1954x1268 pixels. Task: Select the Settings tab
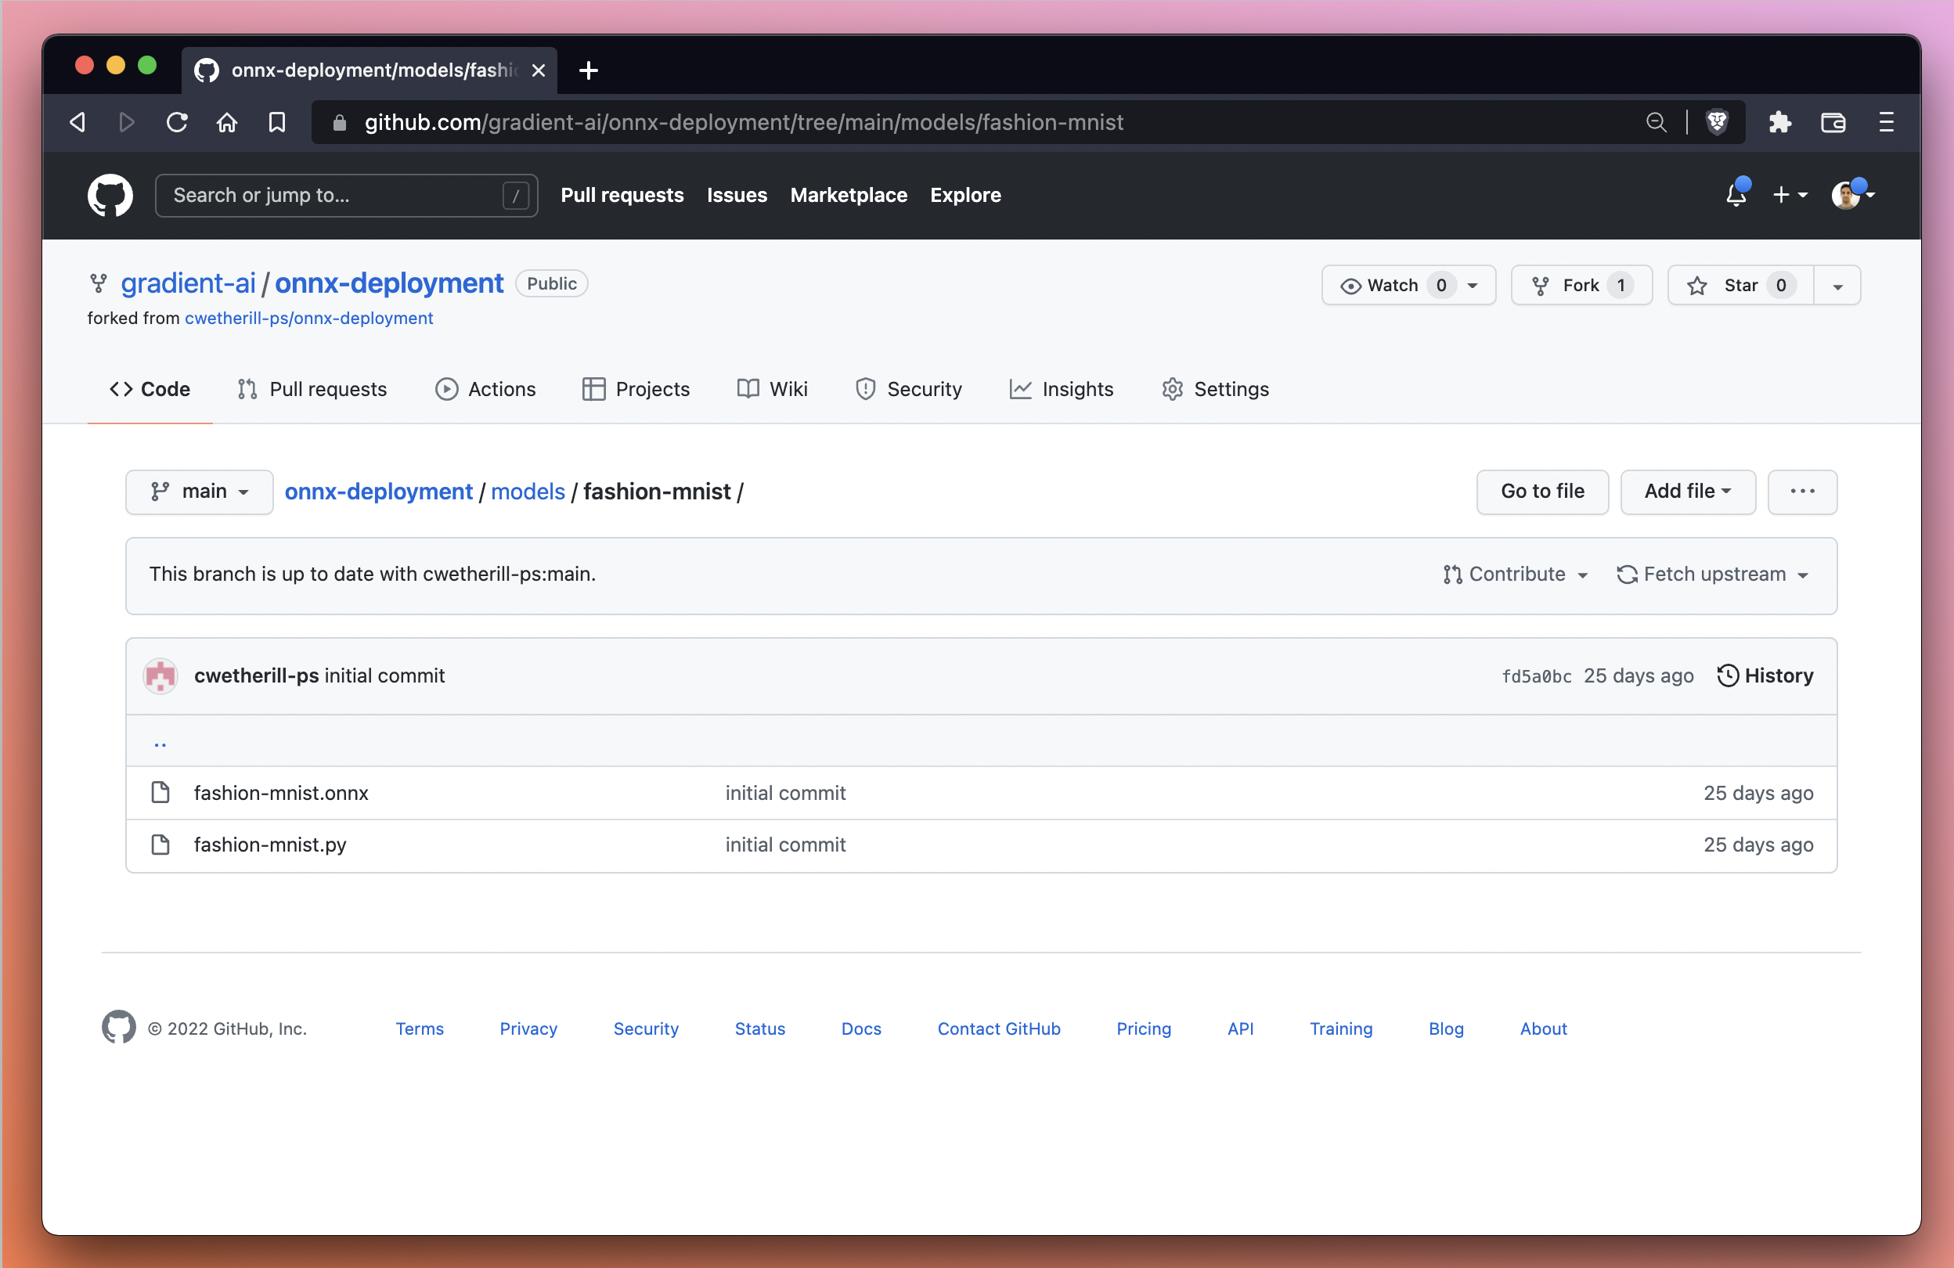point(1215,389)
